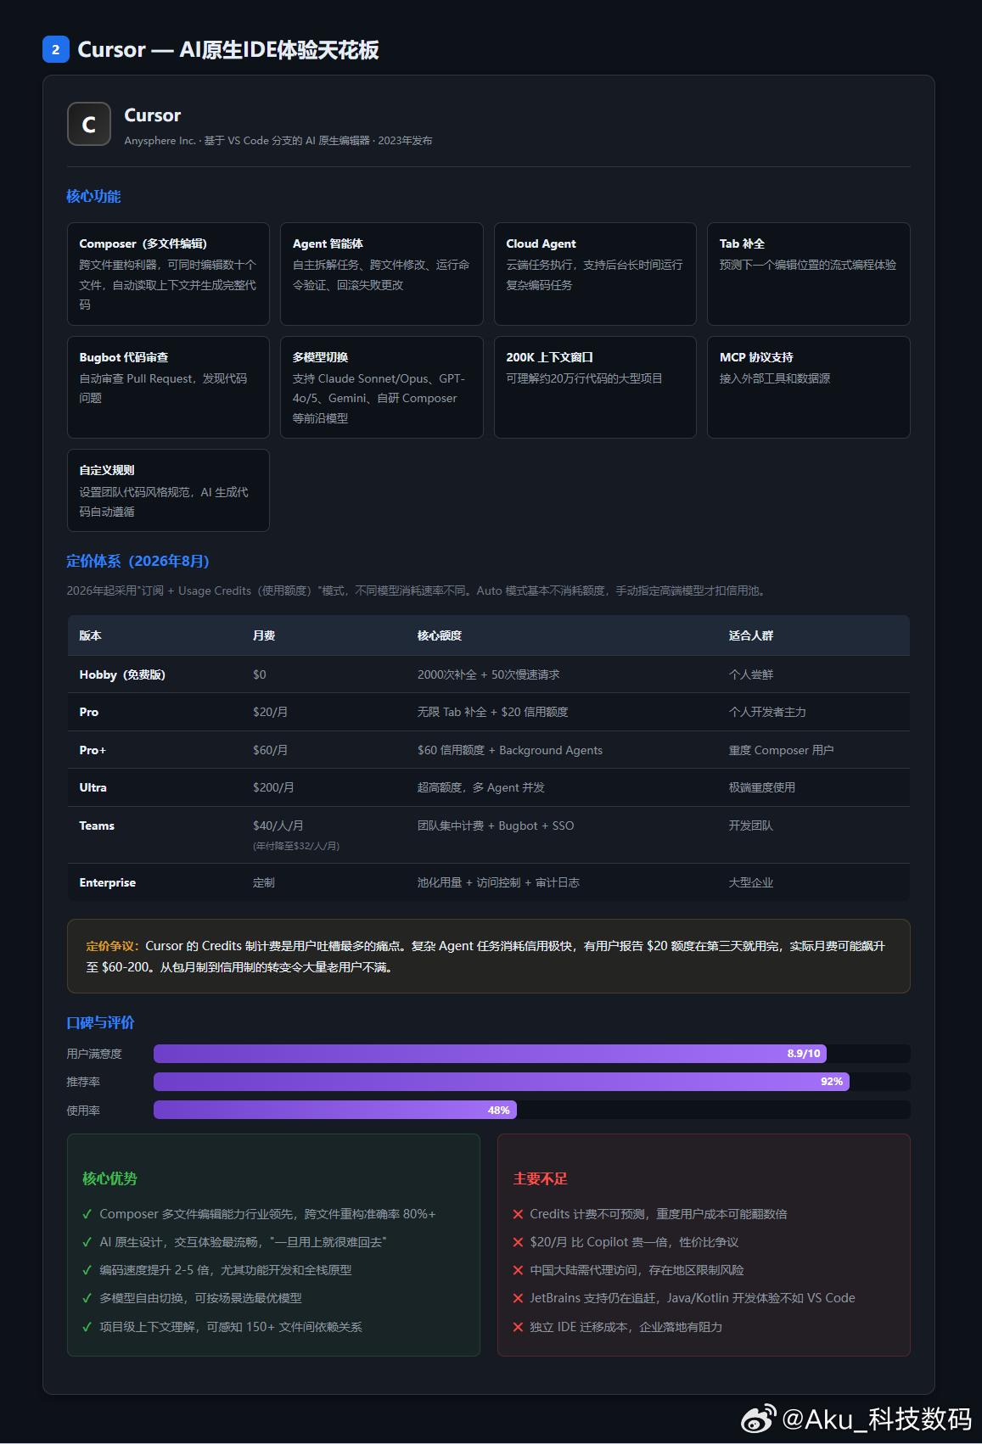Click X mark beside 独立 IDE 迁移成本
Screen dimensions: 982x1444
pyautogui.click(x=518, y=1327)
